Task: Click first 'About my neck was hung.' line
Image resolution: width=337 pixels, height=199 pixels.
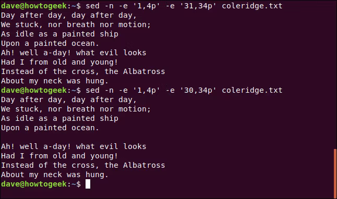Action: pyautogui.click(x=55, y=81)
